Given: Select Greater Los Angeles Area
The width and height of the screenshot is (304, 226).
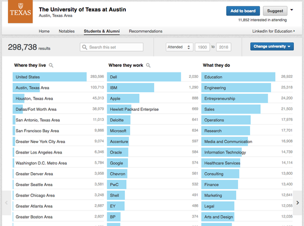Looking at the screenshot, I should click(x=58, y=152).
